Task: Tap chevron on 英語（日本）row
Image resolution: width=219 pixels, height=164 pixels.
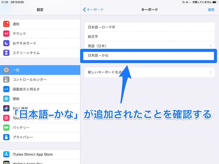Action: pos(210,46)
